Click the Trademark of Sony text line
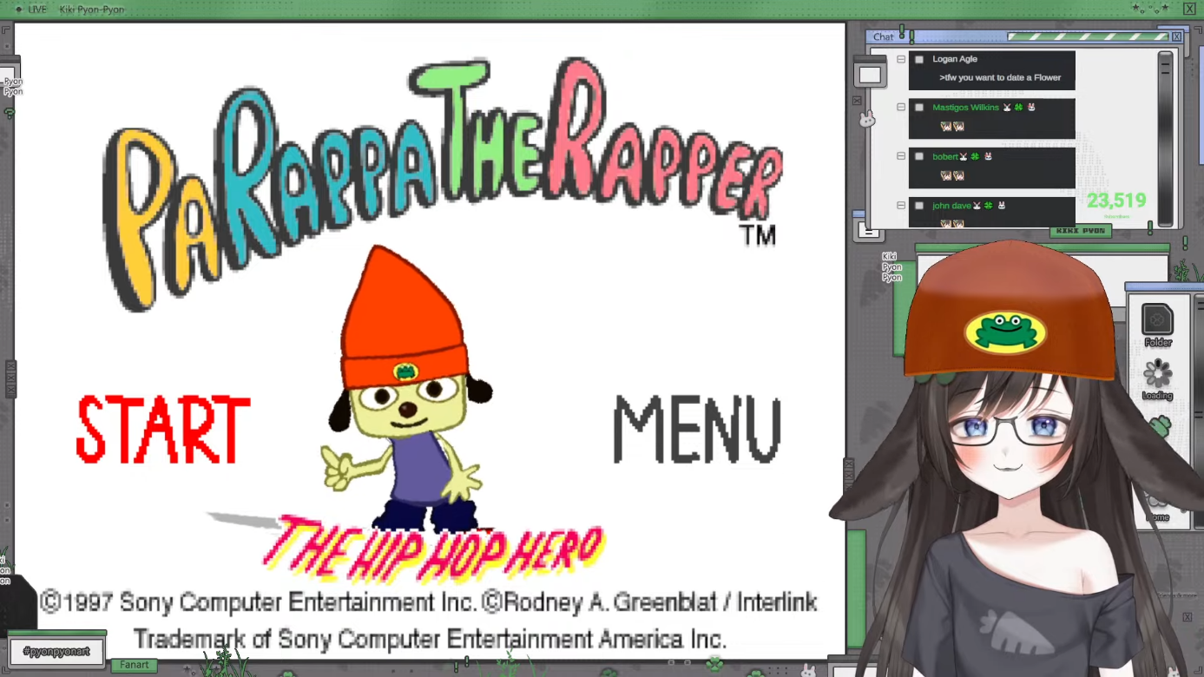 [429, 640]
